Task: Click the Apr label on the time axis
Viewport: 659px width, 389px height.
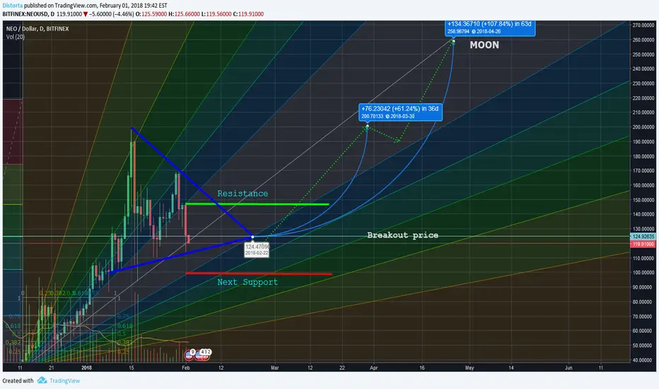Action: (x=373, y=368)
